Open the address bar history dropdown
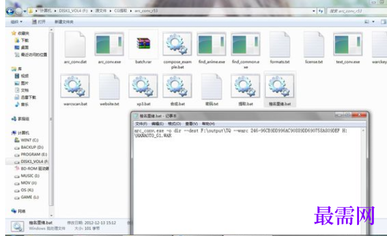 [x=313, y=11]
